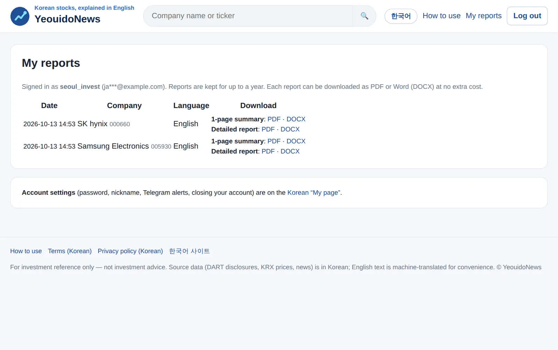Open Terms (Korean) footer link
Image resolution: width=558 pixels, height=350 pixels.
coord(70,251)
